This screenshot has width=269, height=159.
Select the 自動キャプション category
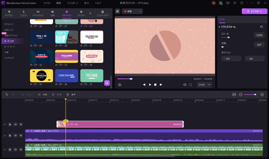point(11,35)
